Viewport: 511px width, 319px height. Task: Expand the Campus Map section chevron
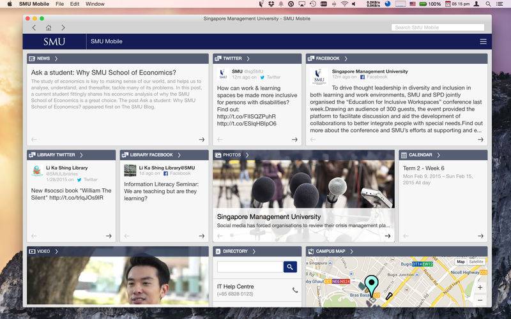tap(351, 251)
